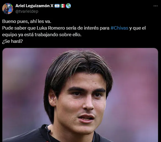Viewport: 161px width, 142px height.
Task: Click the line 'Bueno pues, ahí les va.'
Action: [27, 21]
